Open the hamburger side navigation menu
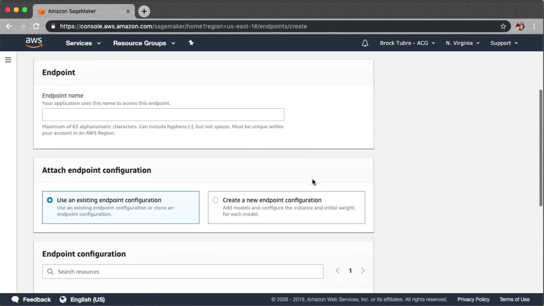Viewport: 544px width, 306px height. (8, 60)
